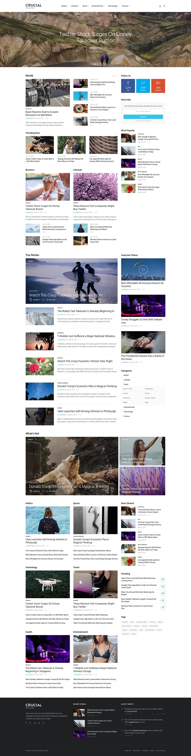This screenshot has height=756, width=191.
Task: Open the Lifestyle dropdown in top navigation
Action: (75, 6)
